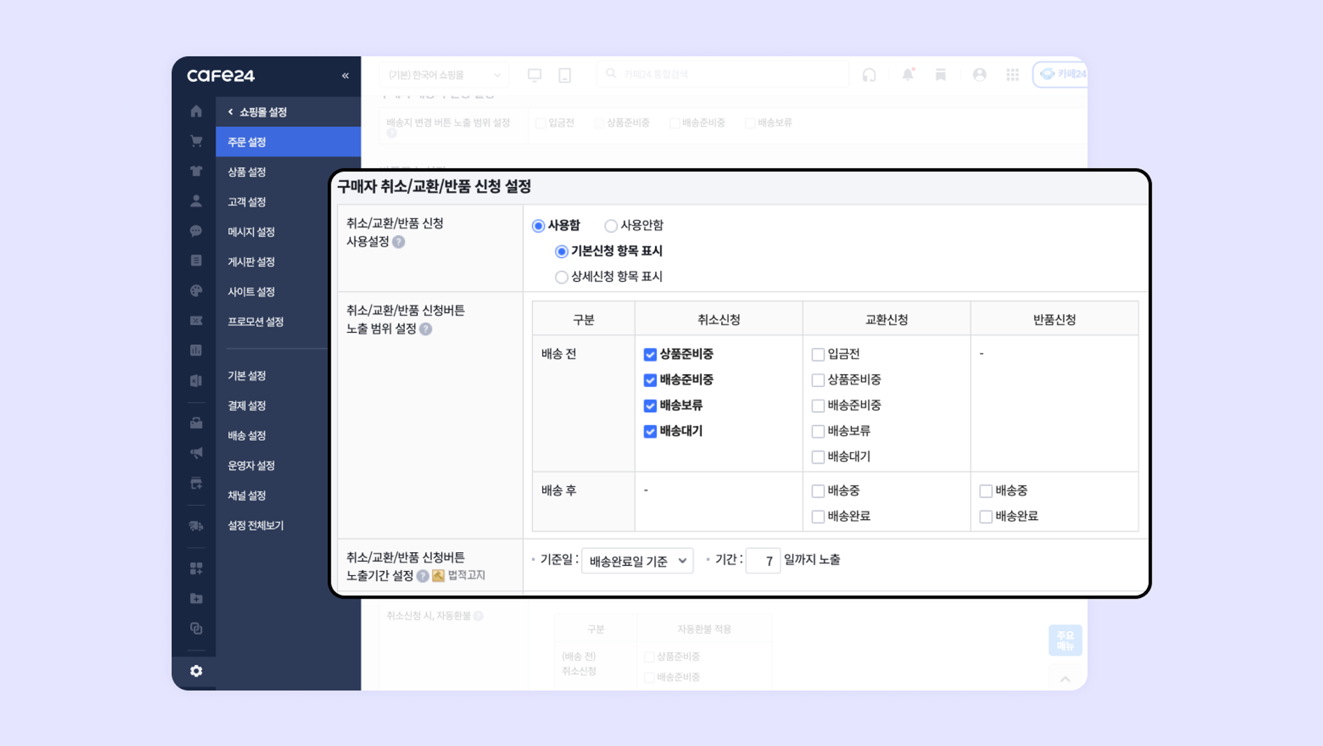Select the 사용안함 radio button
Viewport: 1323px width, 746px height.
point(611,226)
